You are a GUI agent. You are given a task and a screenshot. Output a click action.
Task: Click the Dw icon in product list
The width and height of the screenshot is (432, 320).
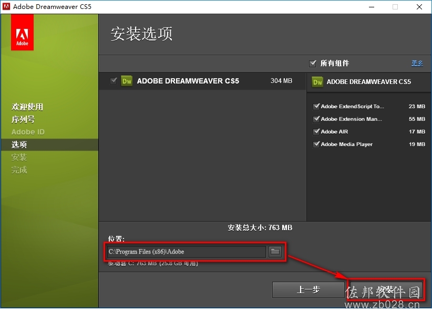[127, 81]
